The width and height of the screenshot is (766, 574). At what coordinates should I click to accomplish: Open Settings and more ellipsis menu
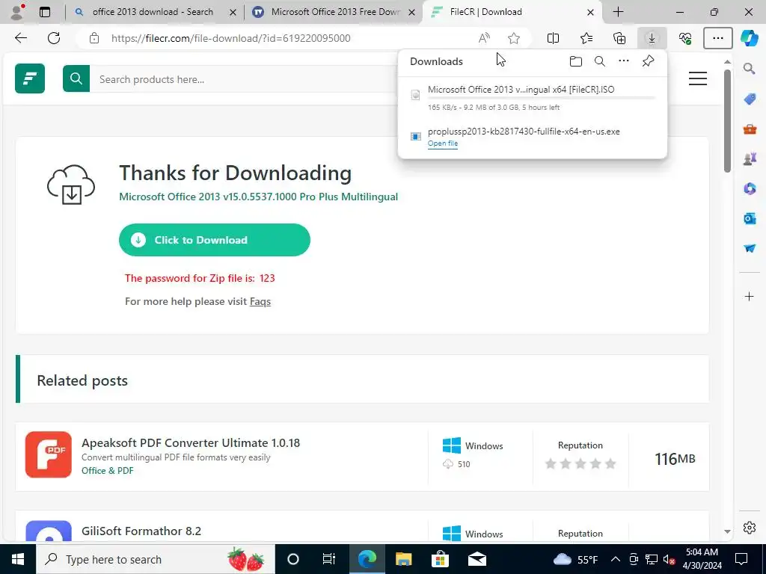coord(717,38)
